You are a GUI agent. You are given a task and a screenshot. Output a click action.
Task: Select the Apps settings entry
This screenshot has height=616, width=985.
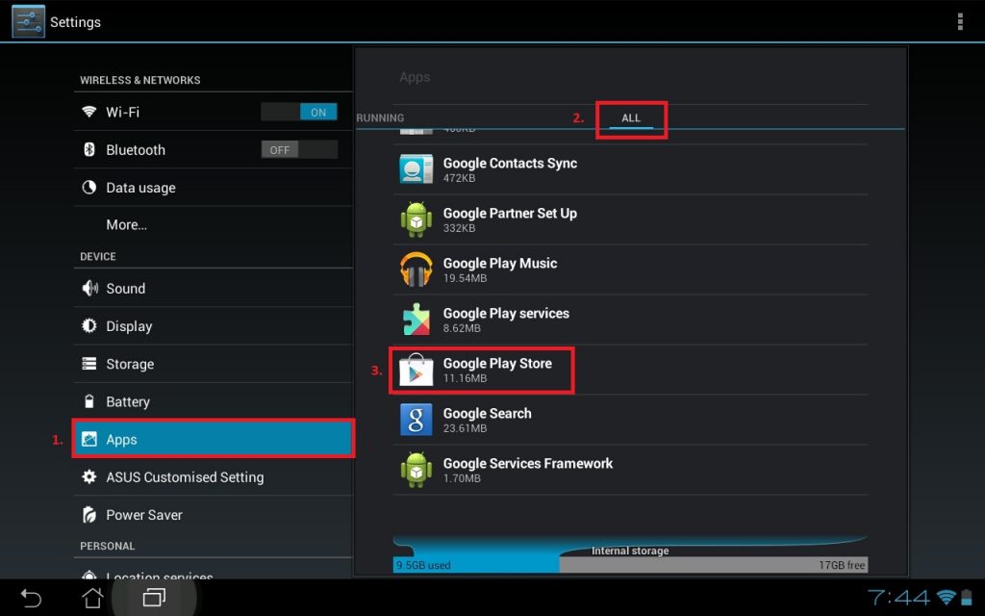[x=213, y=439]
